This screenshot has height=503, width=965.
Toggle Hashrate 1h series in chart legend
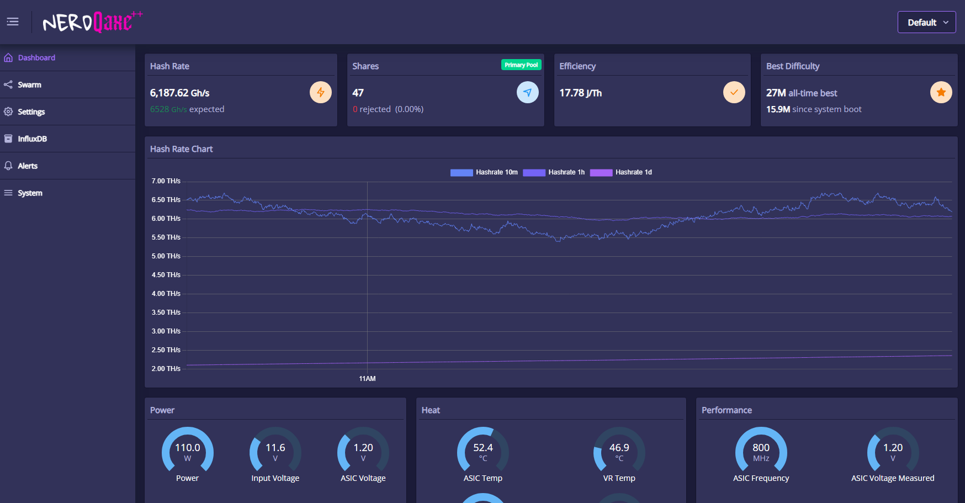[554, 172]
